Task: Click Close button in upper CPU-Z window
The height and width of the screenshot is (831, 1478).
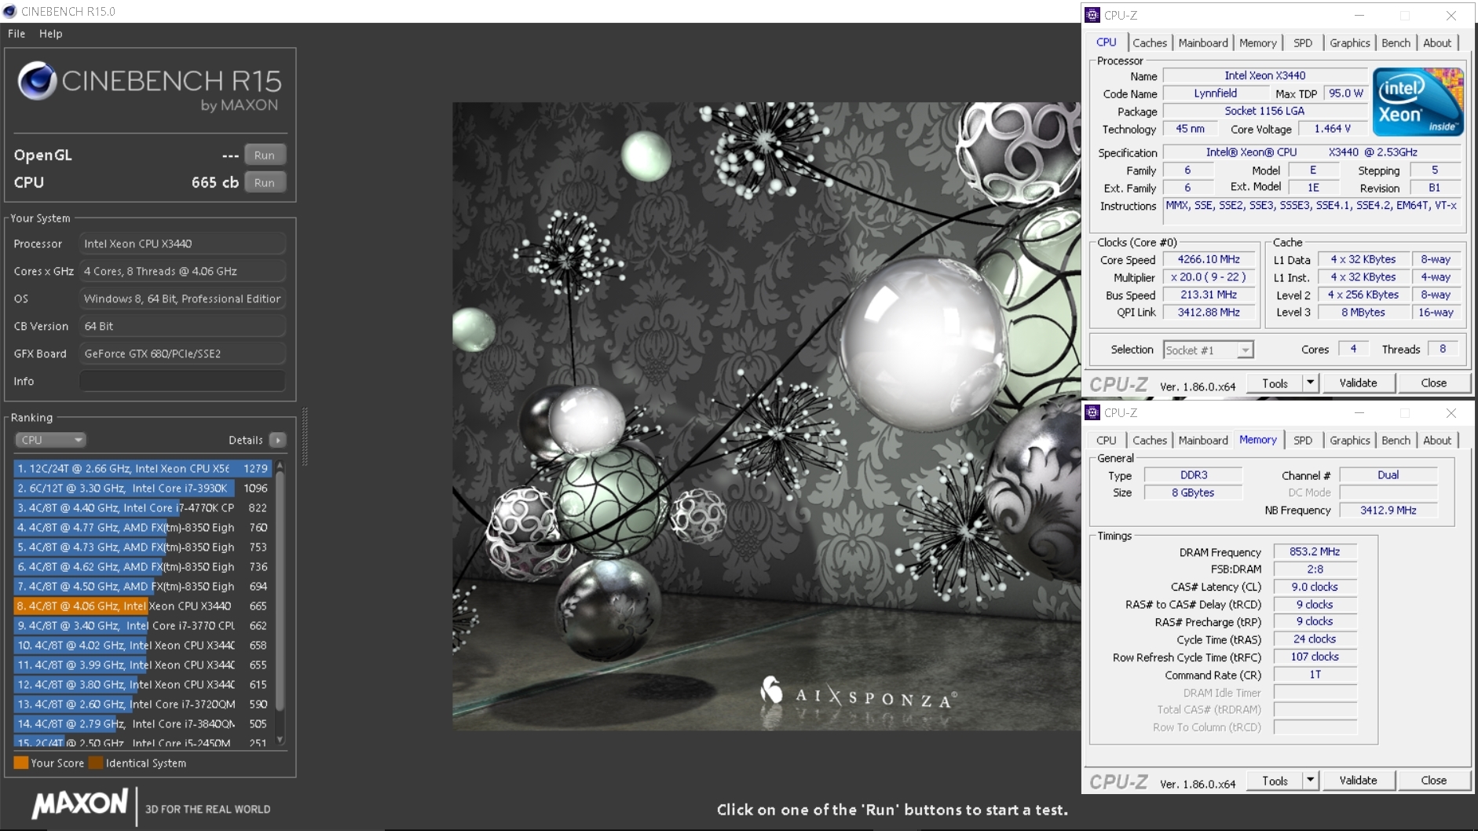Action: click(1433, 383)
